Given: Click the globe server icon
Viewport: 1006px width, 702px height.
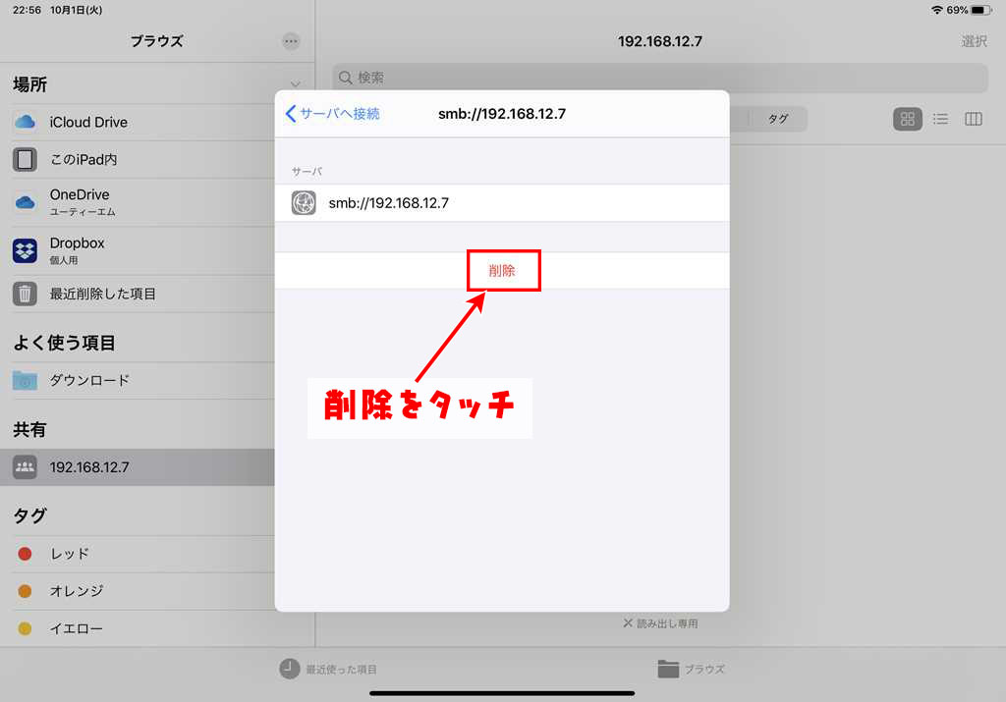Looking at the screenshot, I should pos(304,203).
